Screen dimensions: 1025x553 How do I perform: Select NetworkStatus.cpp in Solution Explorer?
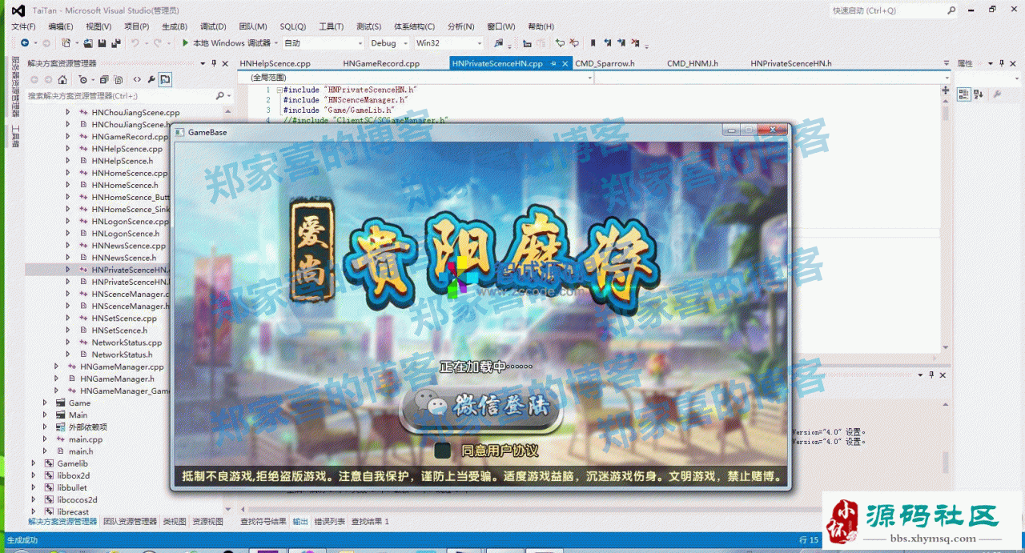tap(127, 343)
